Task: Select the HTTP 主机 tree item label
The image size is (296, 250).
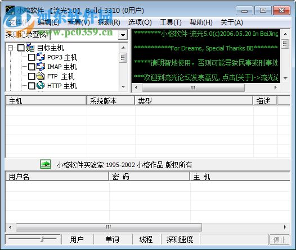Action: (x=62, y=86)
